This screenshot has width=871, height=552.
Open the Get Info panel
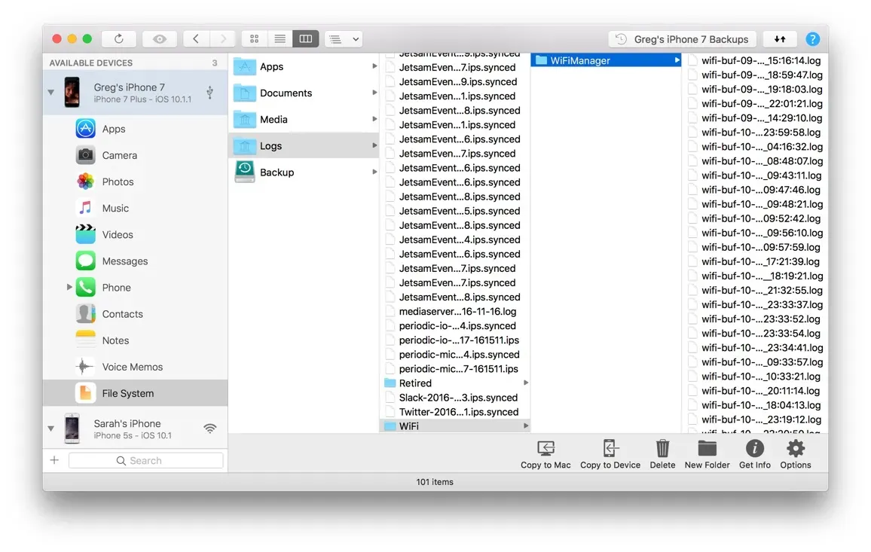click(754, 450)
